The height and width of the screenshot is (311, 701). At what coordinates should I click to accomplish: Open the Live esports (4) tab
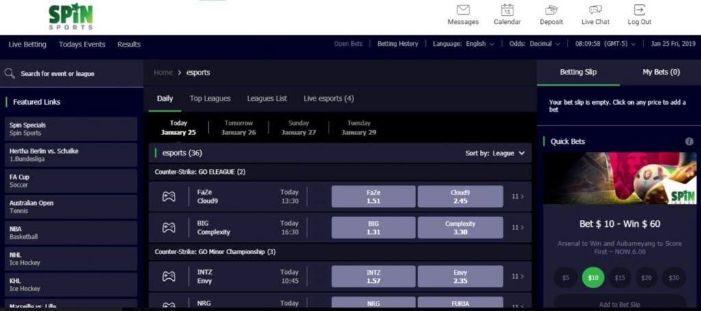tap(329, 99)
